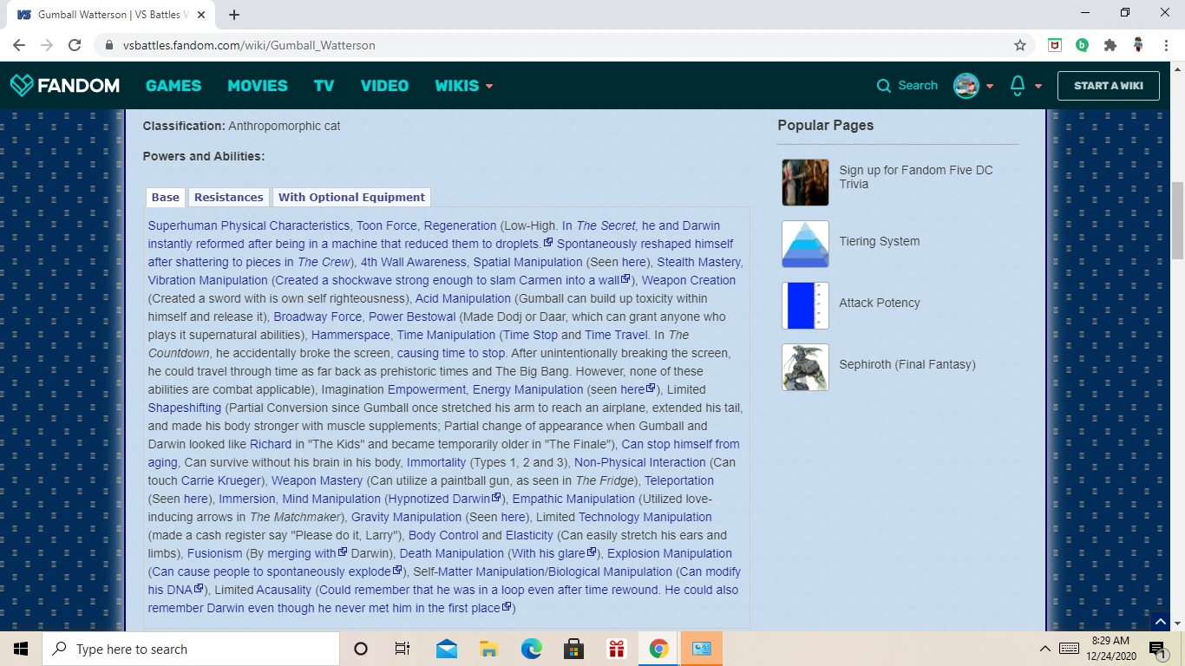The width and height of the screenshot is (1185, 666).
Task: Launch Mail from the taskbar
Action: tap(447, 649)
